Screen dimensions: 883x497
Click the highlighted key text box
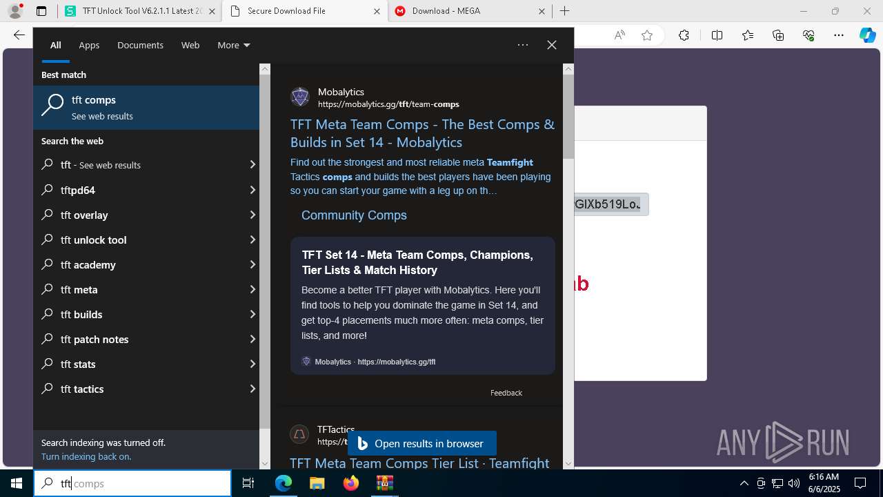tap(611, 204)
